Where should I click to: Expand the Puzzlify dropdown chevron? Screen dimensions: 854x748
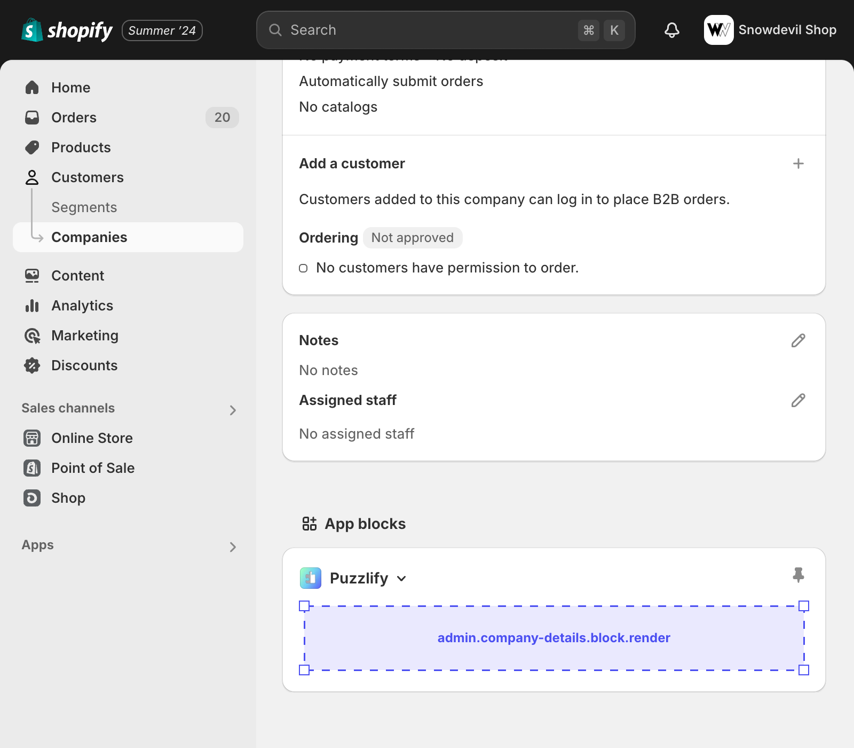pyautogui.click(x=402, y=579)
